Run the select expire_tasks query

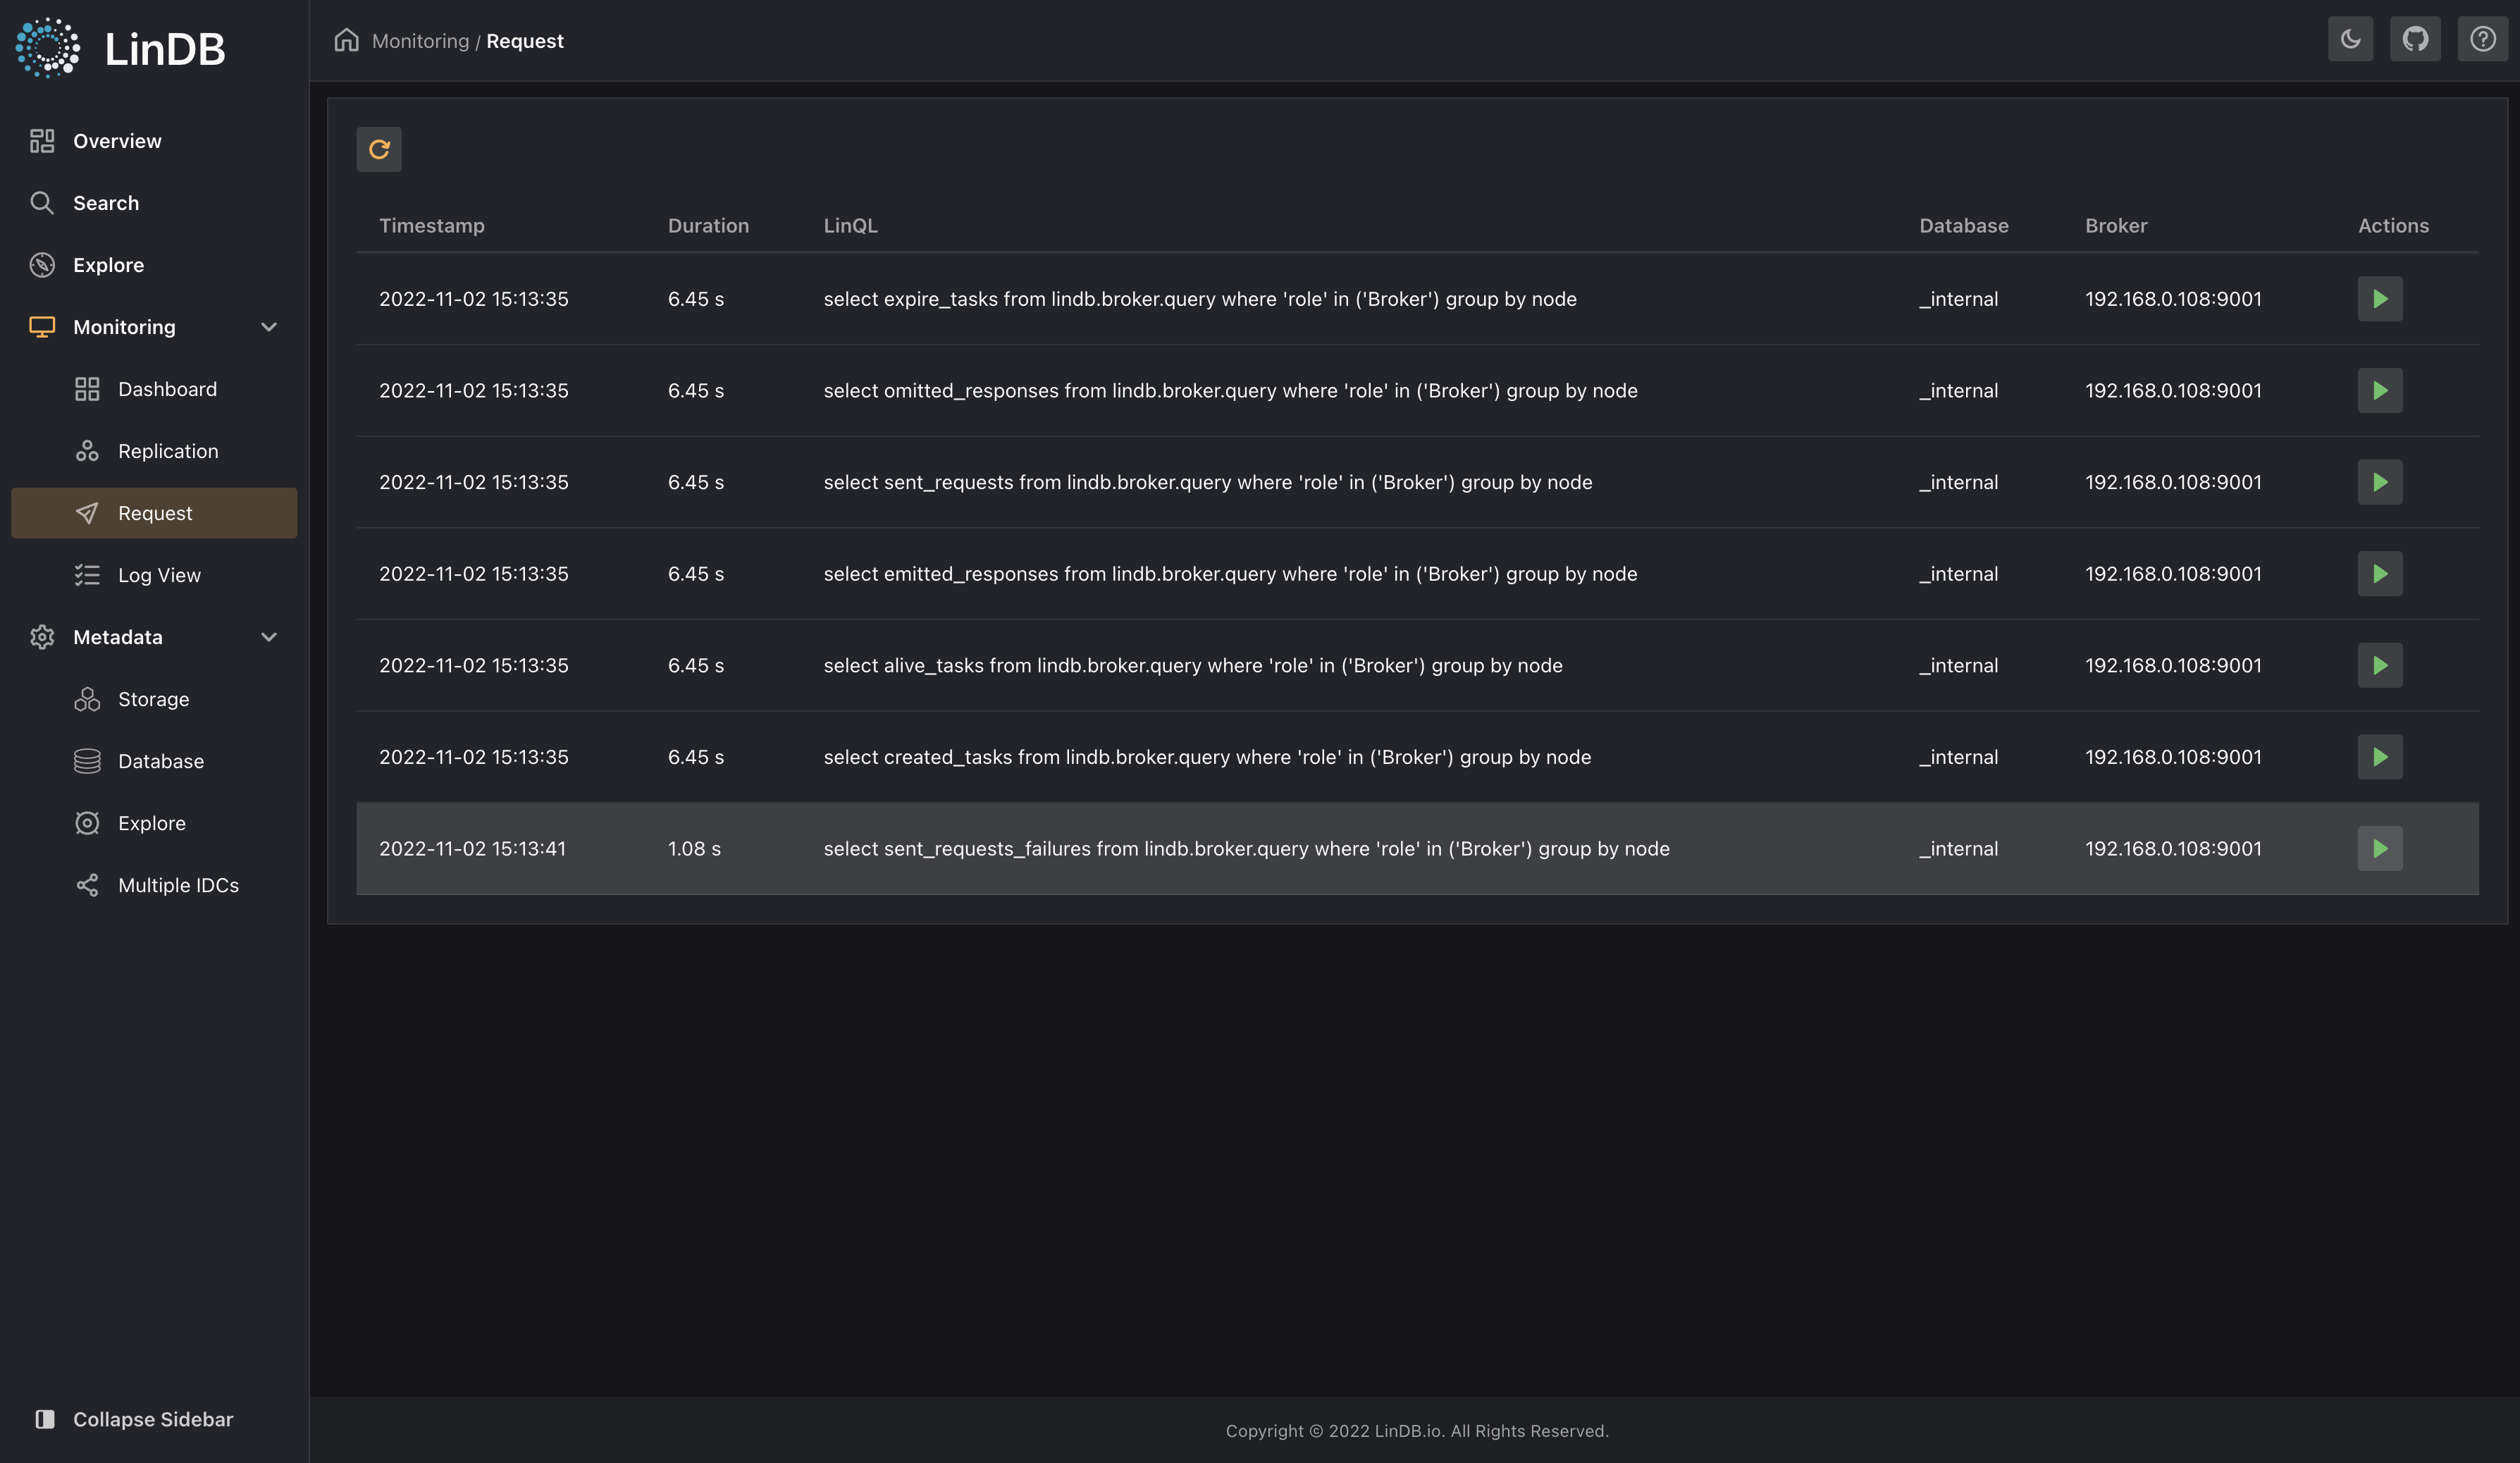pyautogui.click(x=2380, y=298)
